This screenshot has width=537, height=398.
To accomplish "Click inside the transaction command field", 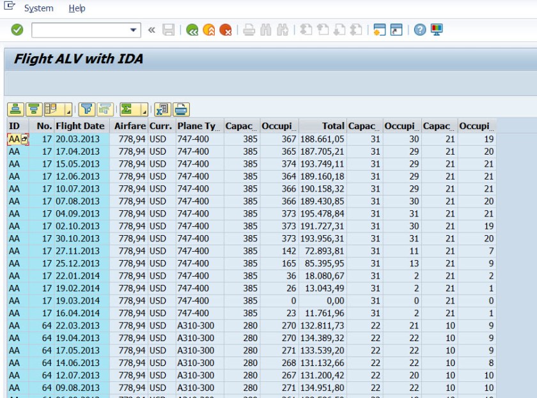I will (x=80, y=29).
